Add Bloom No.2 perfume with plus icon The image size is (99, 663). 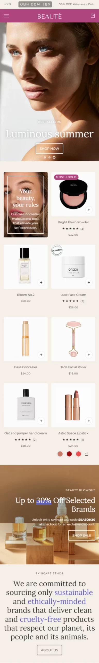click(x=41, y=282)
